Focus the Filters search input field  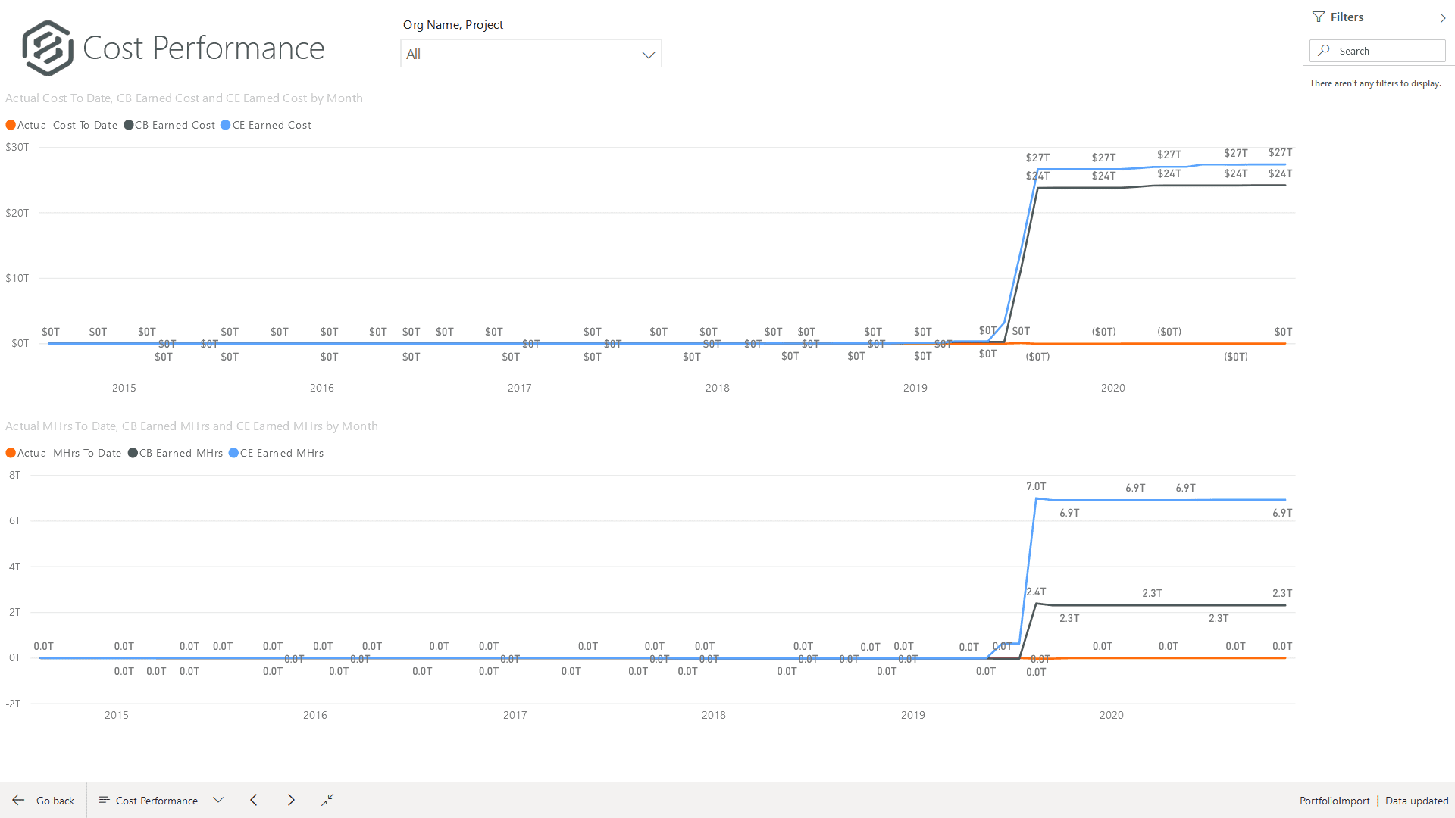tap(1378, 51)
